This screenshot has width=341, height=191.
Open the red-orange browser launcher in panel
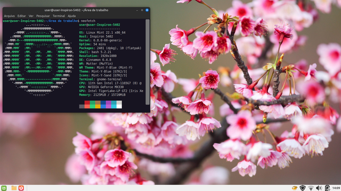(21, 188)
